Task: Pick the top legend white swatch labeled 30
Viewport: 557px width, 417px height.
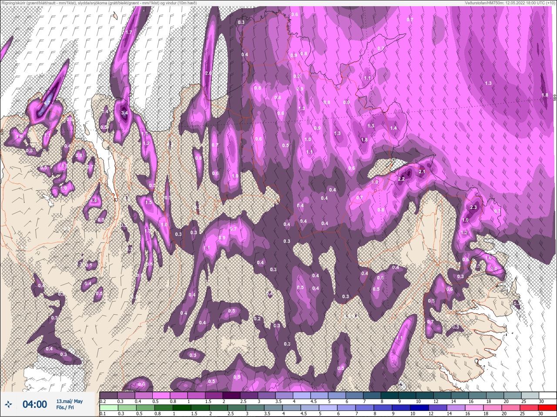Action: [x=547, y=395]
